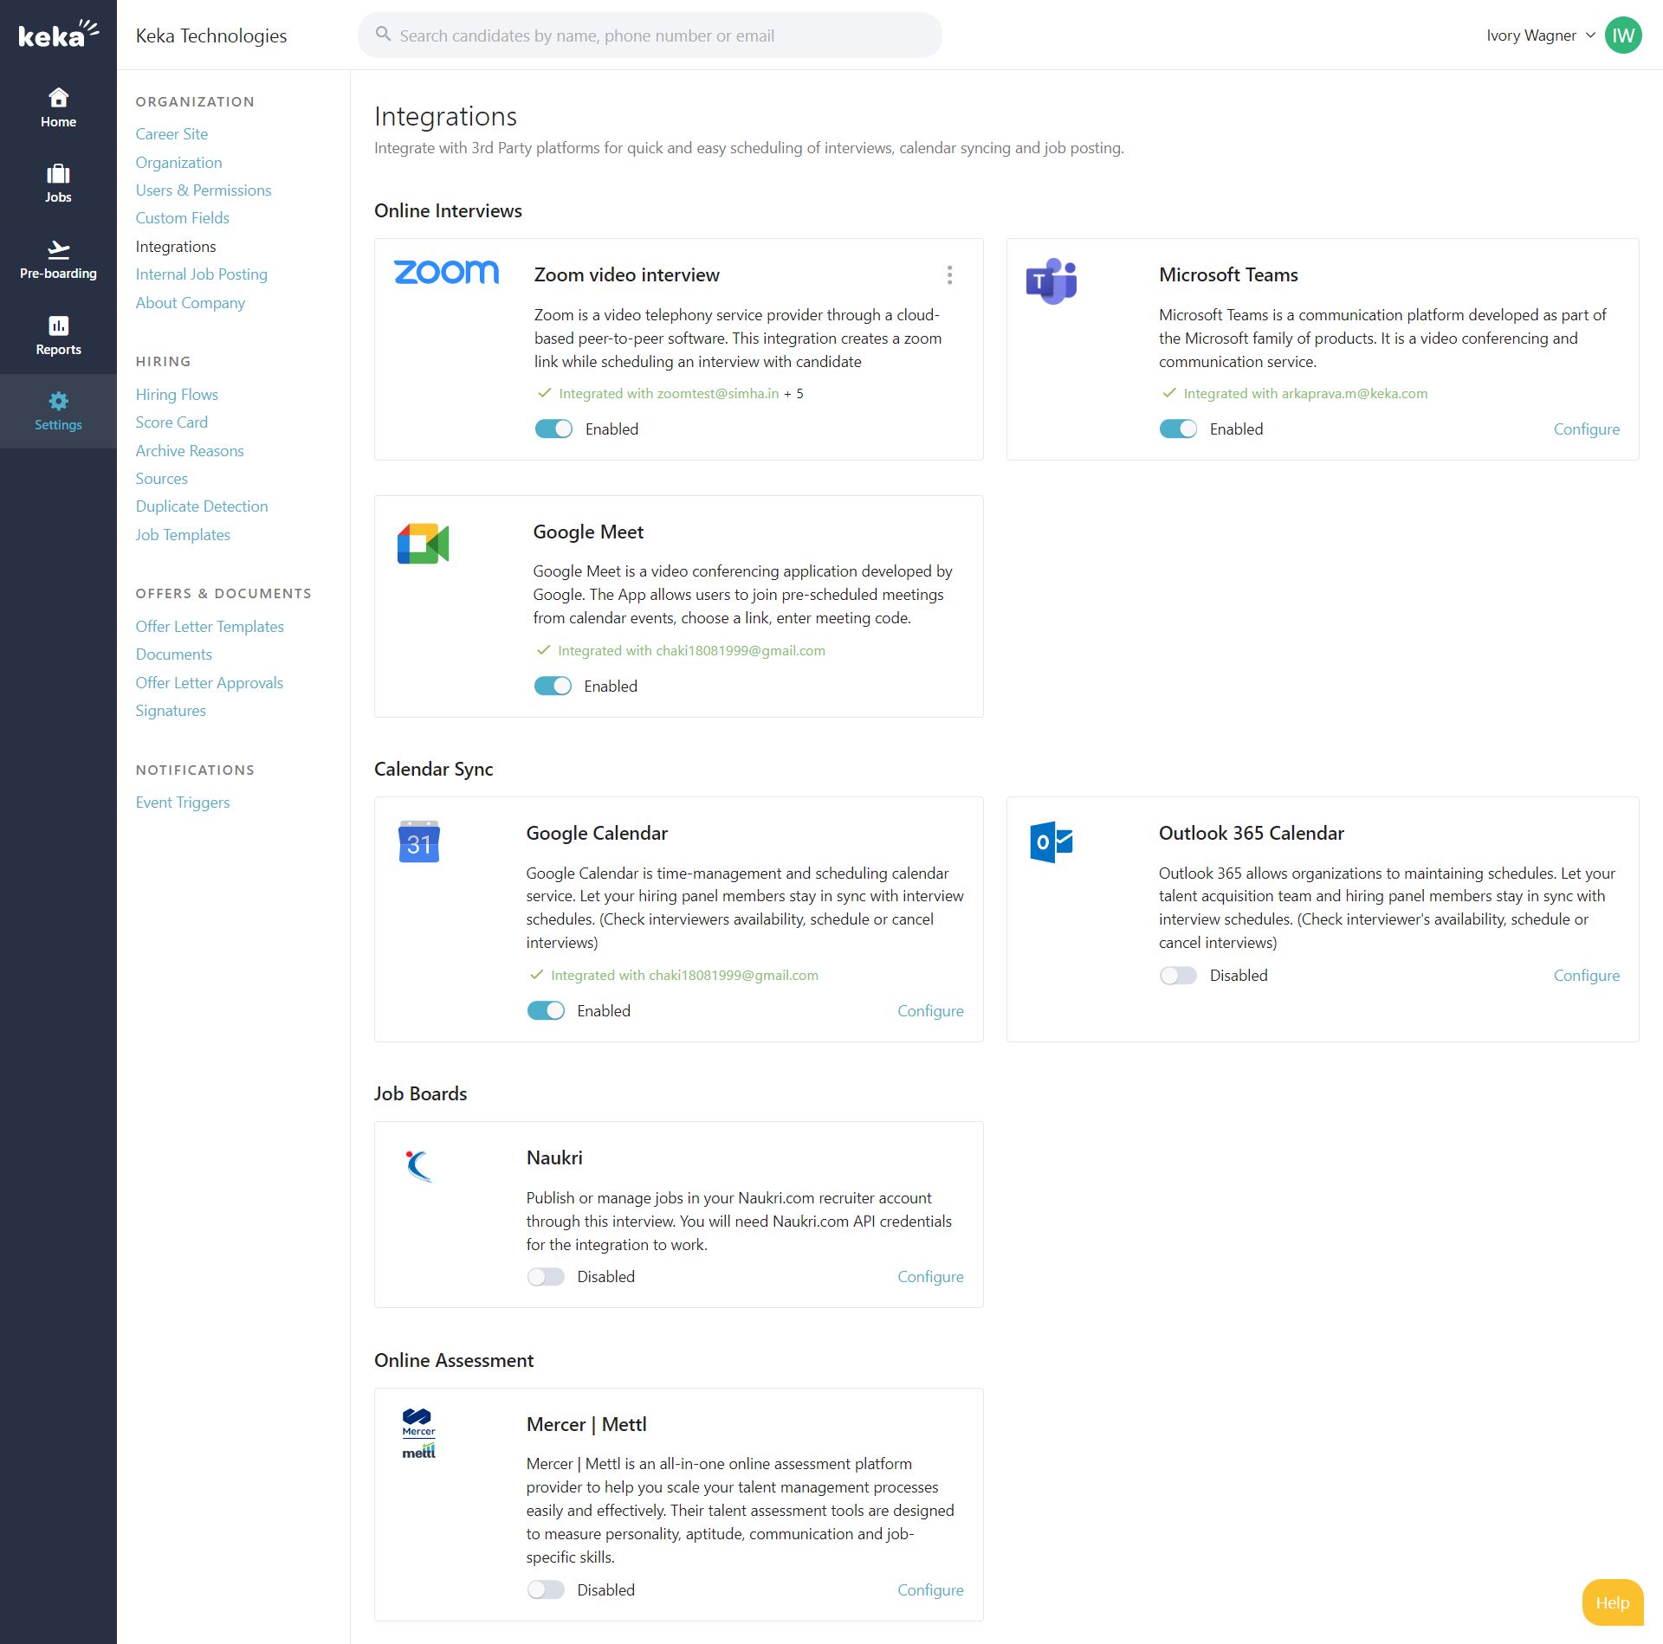Open Custom Fields settings
The image size is (1663, 1644).
(182, 218)
